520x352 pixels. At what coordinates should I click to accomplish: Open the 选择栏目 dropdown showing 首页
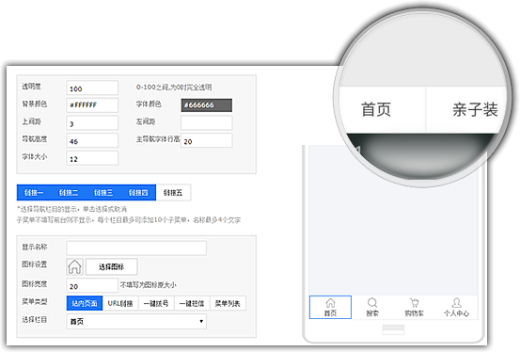(136, 322)
